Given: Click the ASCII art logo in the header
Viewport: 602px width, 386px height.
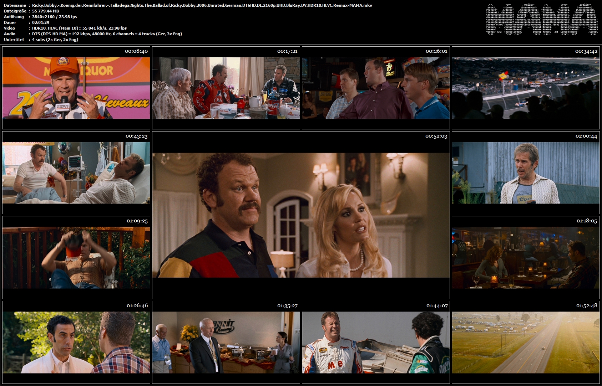Looking at the screenshot, I should click(542, 20).
